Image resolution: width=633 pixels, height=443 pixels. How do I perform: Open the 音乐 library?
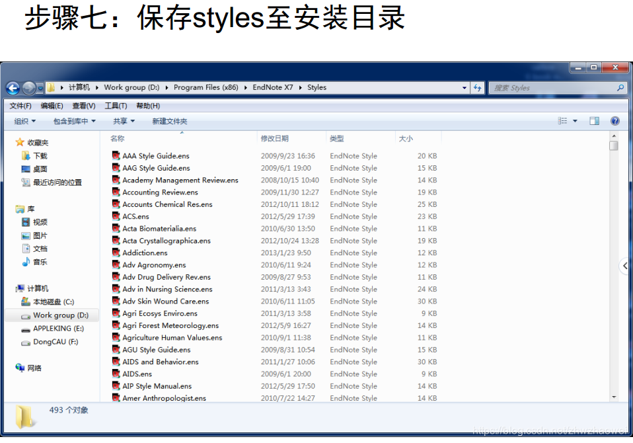click(35, 262)
